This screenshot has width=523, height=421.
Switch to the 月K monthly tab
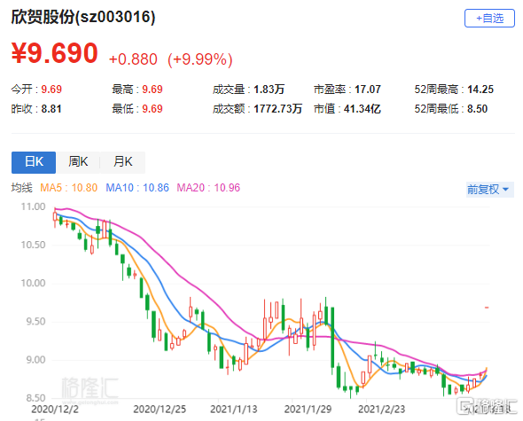pyautogui.click(x=122, y=162)
